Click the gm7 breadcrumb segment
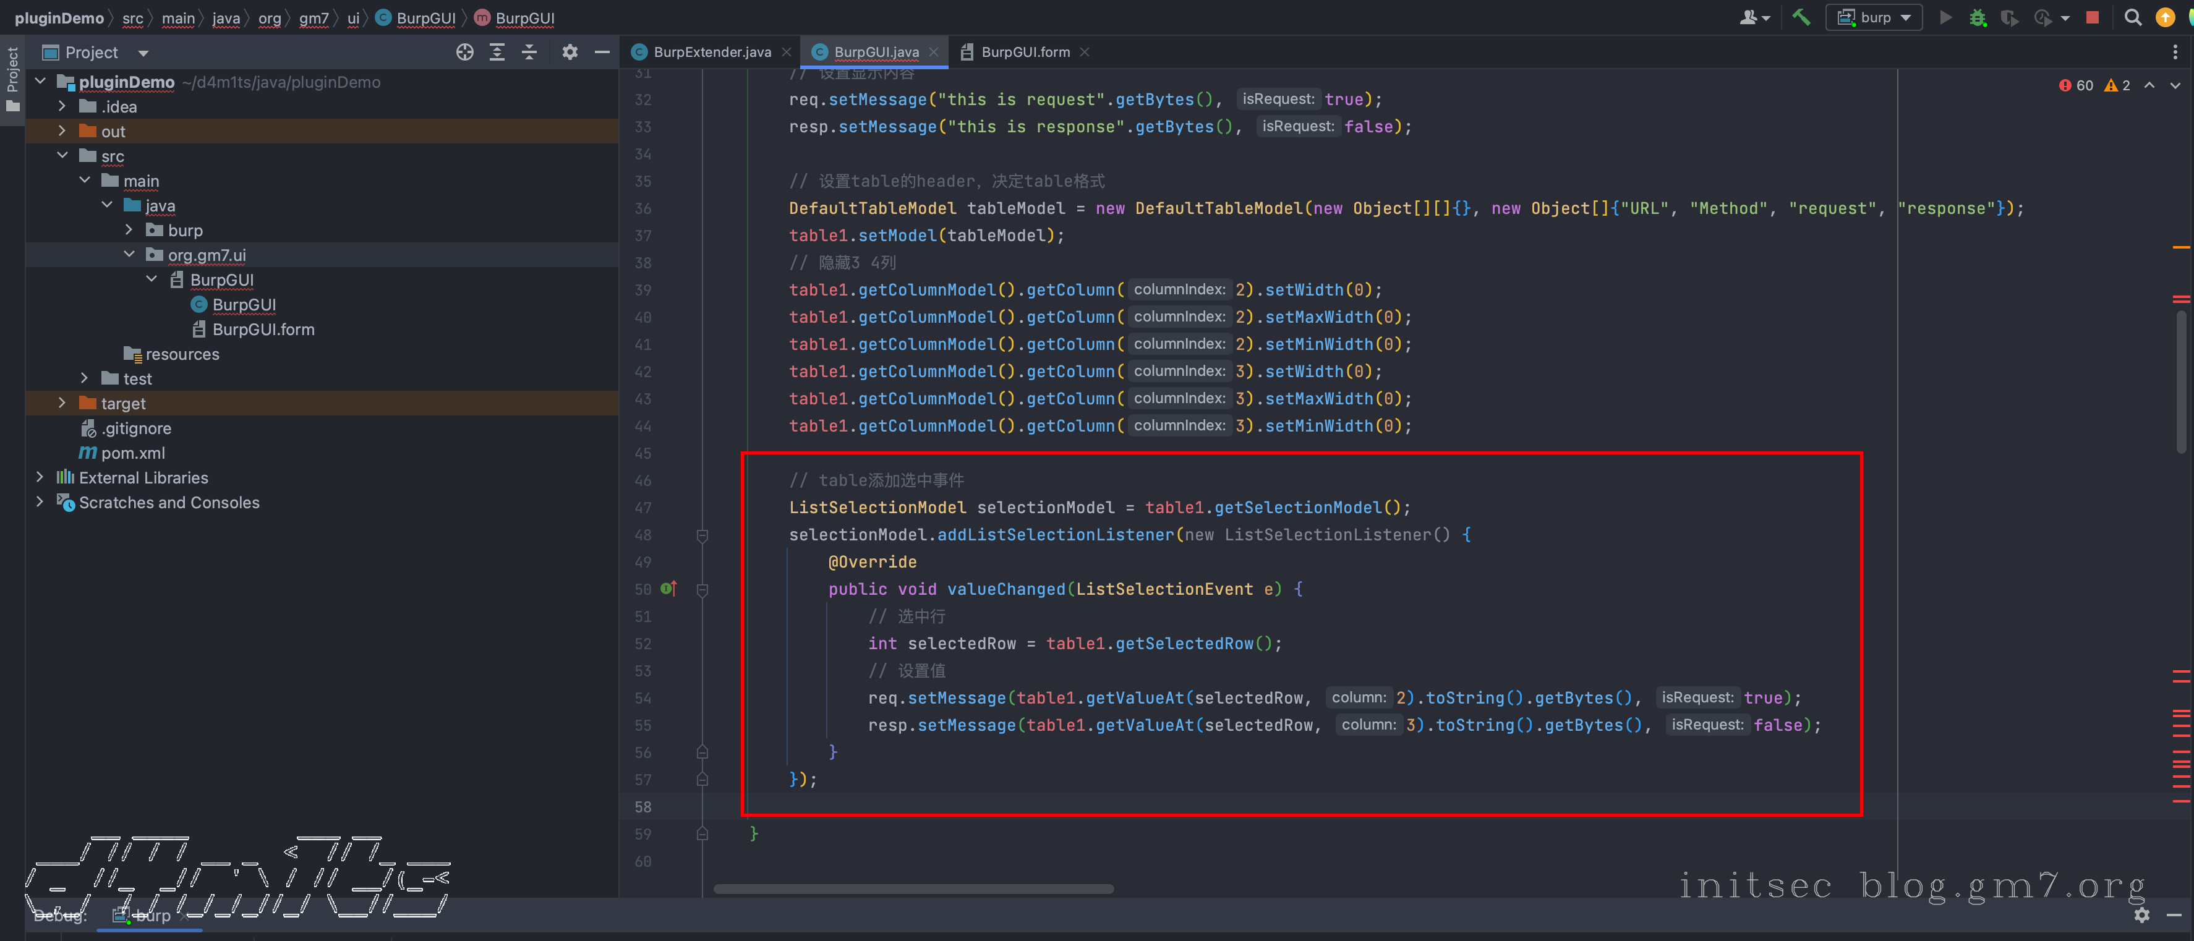The width and height of the screenshot is (2194, 941). click(x=314, y=18)
